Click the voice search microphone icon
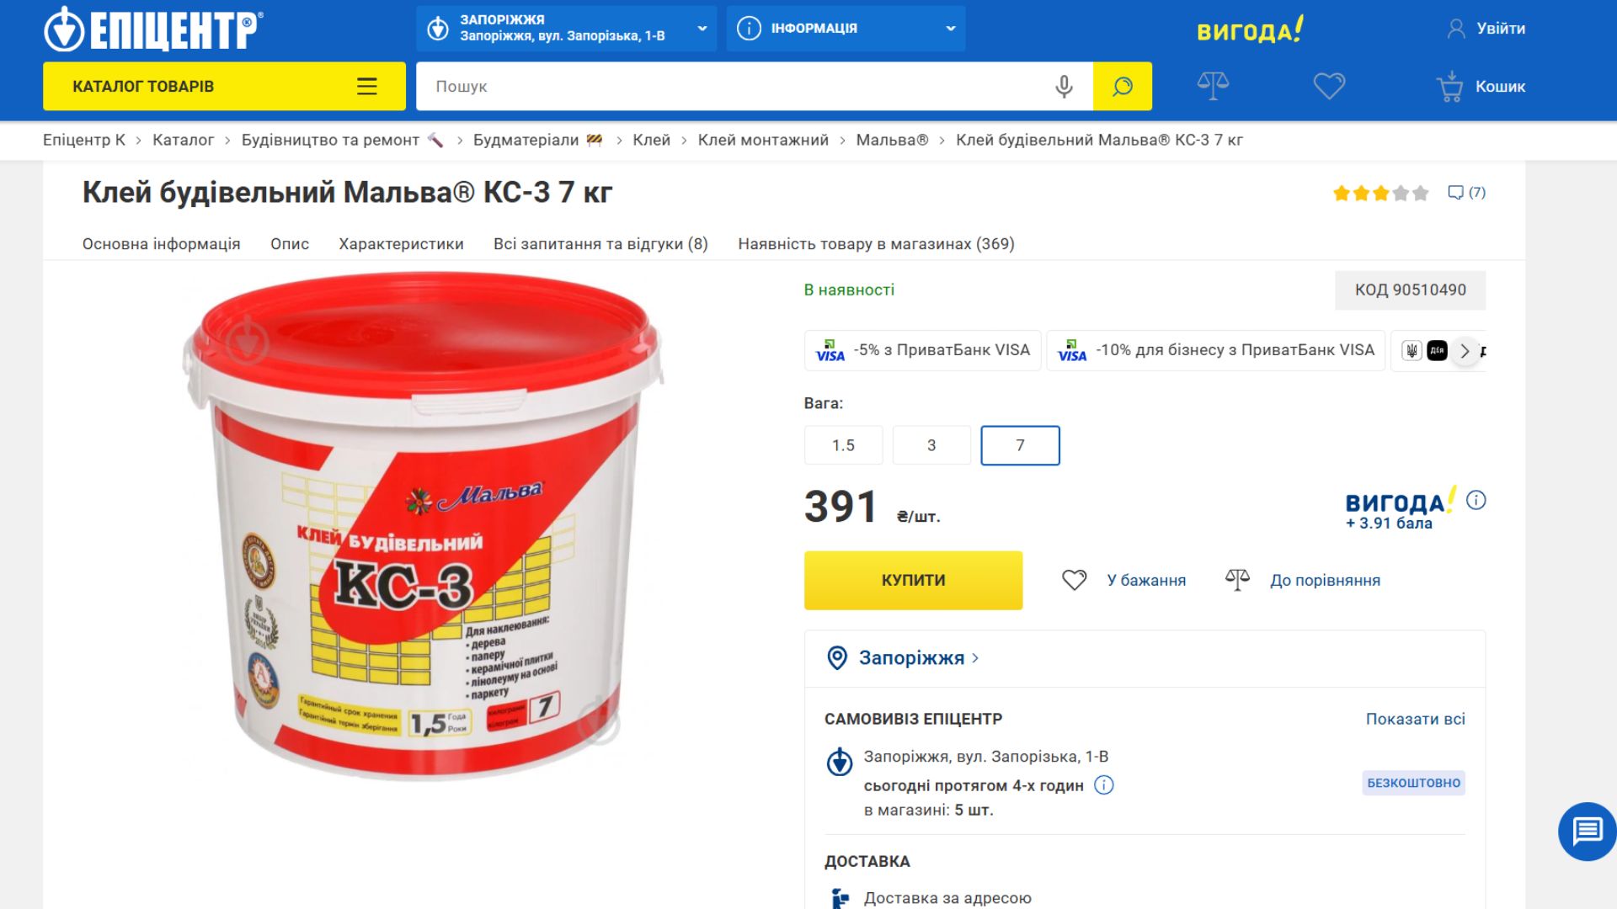 coord(1064,87)
